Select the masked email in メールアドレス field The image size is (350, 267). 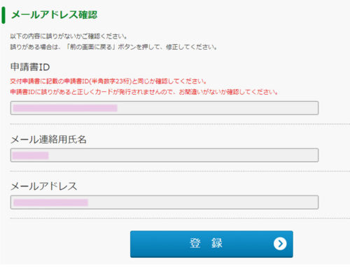click(x=50, y=203)
